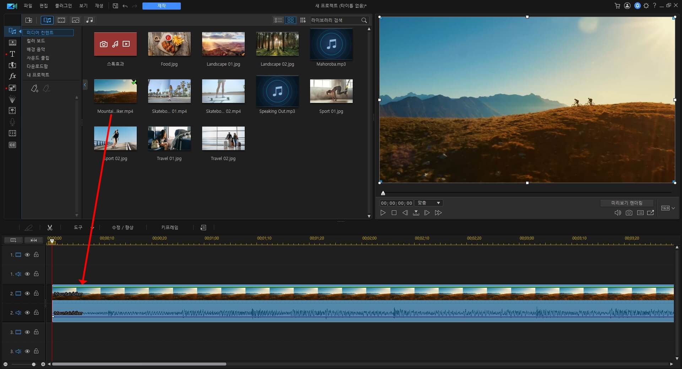Screen dimensions: 682x369
Task: Open the 편집 menu
Action: point(43,6)
